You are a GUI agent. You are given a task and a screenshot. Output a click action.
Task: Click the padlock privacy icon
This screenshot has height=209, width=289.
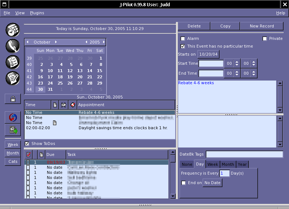pos(13,98)
